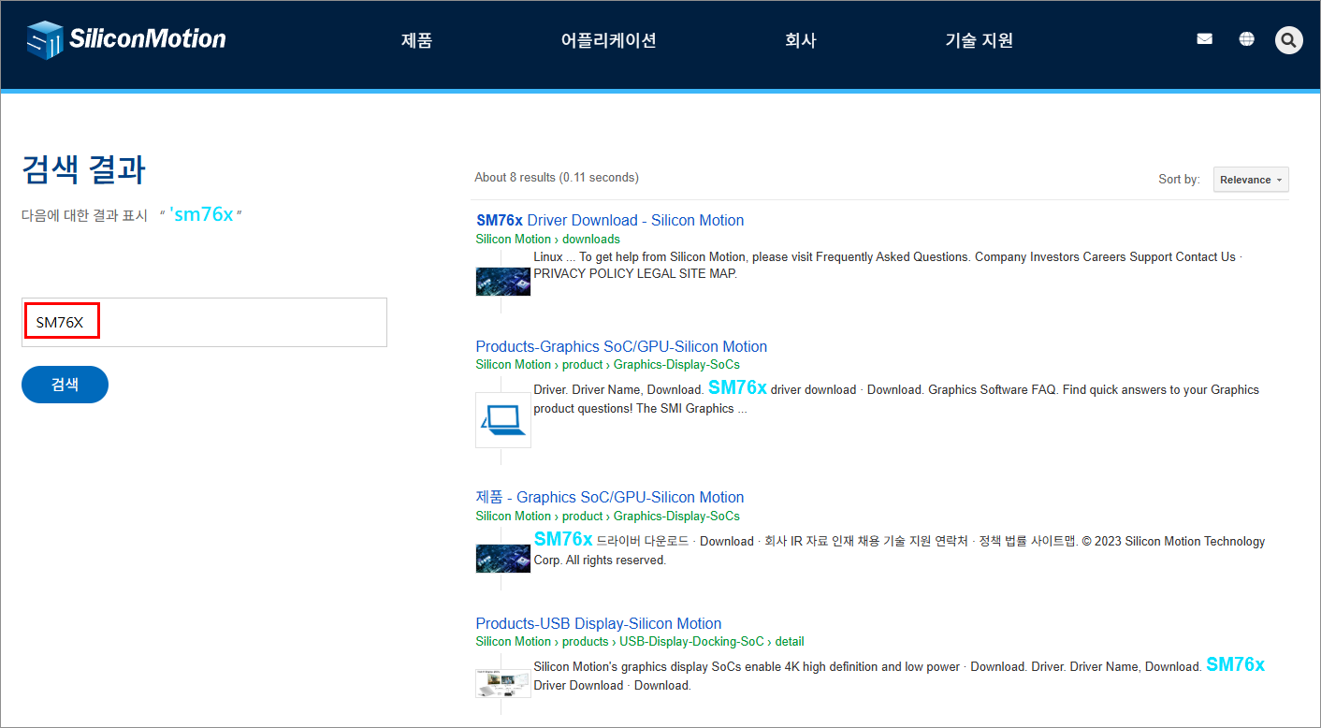This screenshot has width=1321, height=728.
Task: Open the 기술 지원 menu
Action: [980, 40]
